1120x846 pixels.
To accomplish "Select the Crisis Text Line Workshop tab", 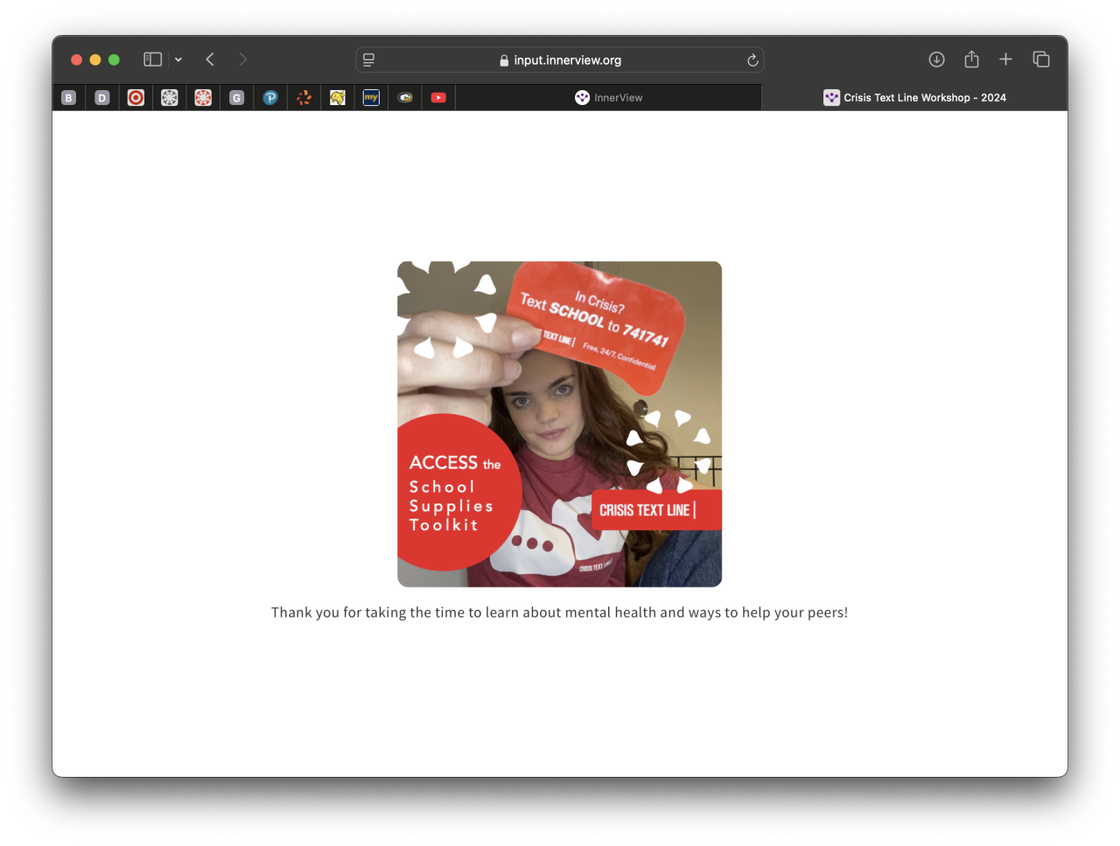I will coord(914,98).
